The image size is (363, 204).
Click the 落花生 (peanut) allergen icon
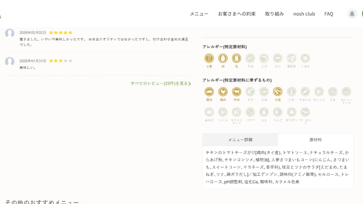(x=292, y=58)
